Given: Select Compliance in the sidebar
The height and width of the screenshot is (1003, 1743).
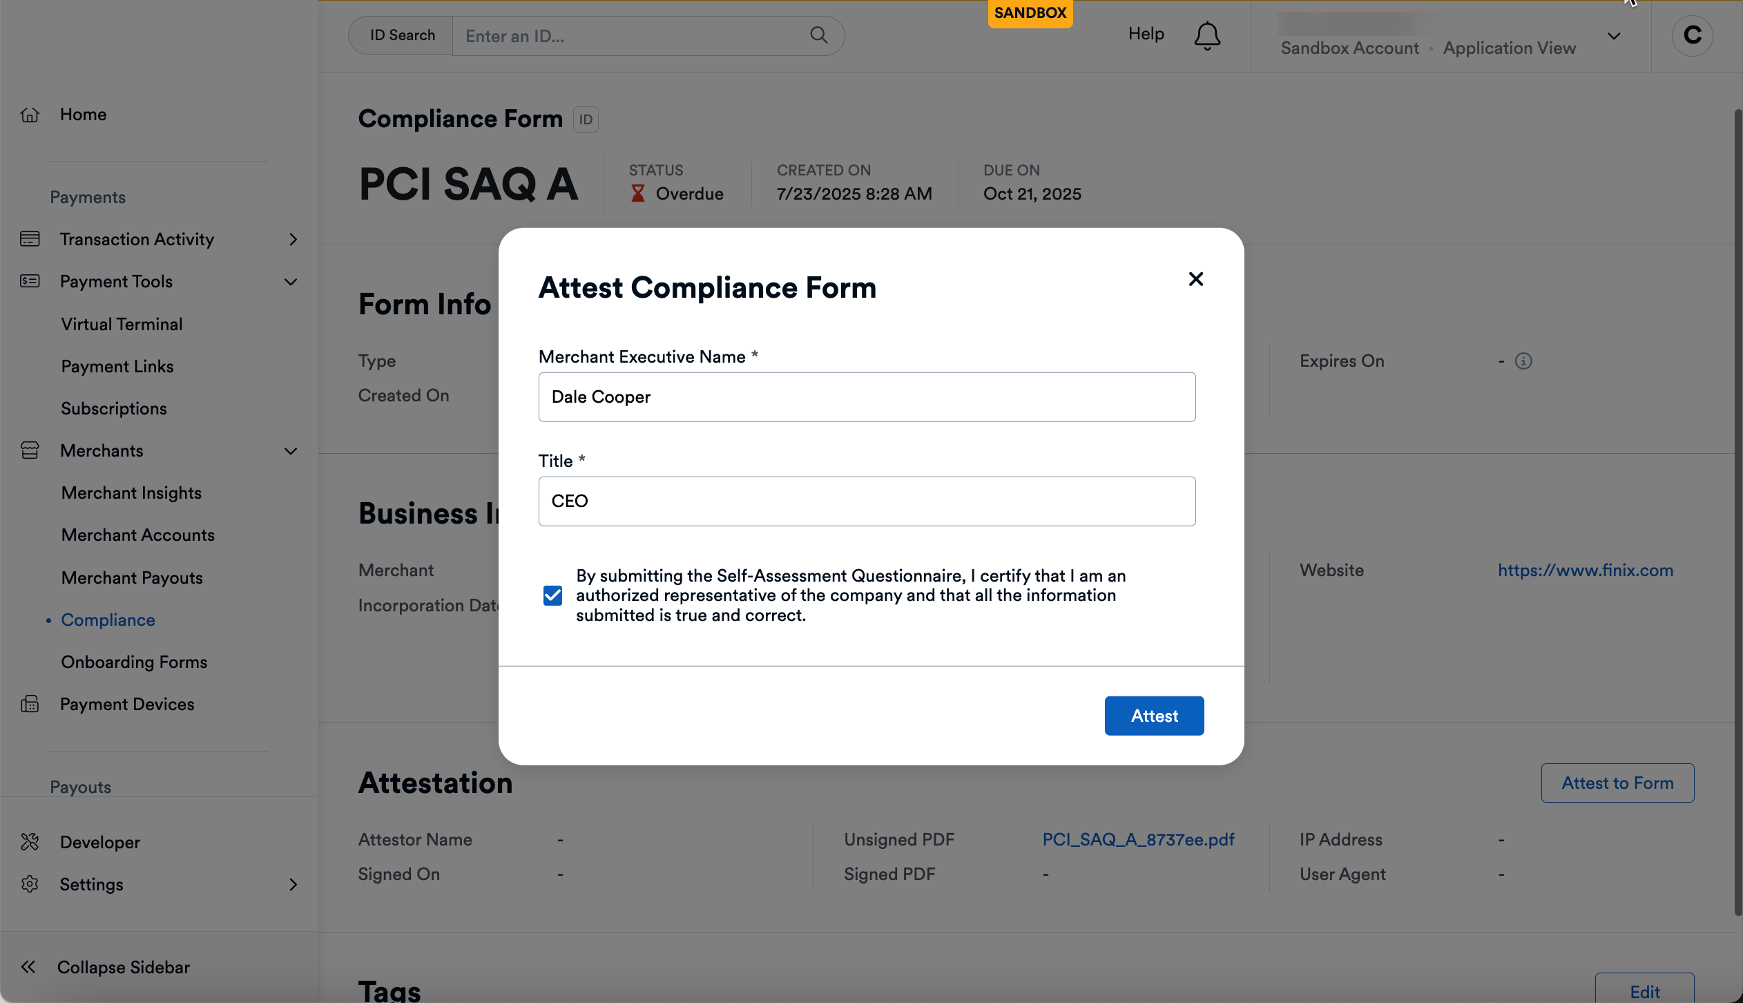Looking at the screenshot, I should click(108, 620).
